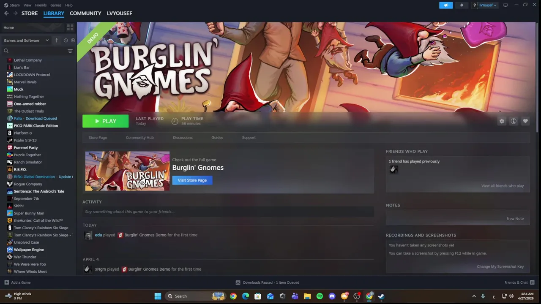Switch library to collections grid view
This screenshot has height=304, width=541.
pyautogui.click(x=70, y=27)
